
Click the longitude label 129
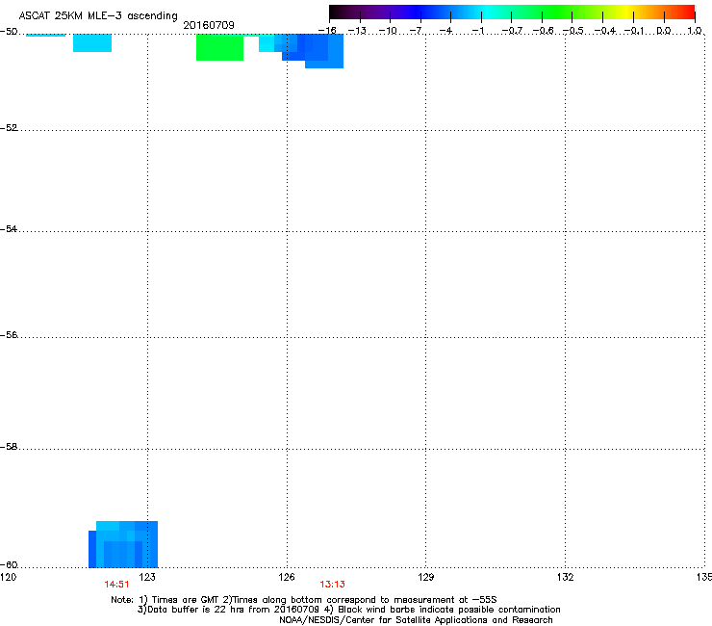pyautogui.click(x=426, y=577)
